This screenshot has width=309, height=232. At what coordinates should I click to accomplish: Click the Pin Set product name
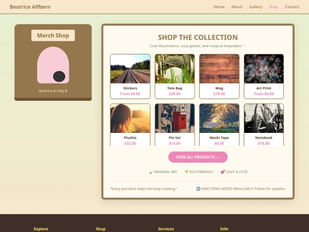[175, 137]
